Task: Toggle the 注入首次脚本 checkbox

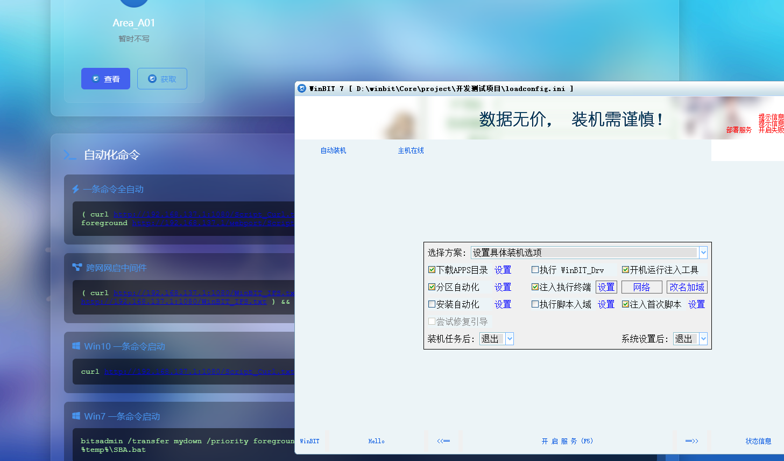Action: pyautogui.click(x=625, y=304)
